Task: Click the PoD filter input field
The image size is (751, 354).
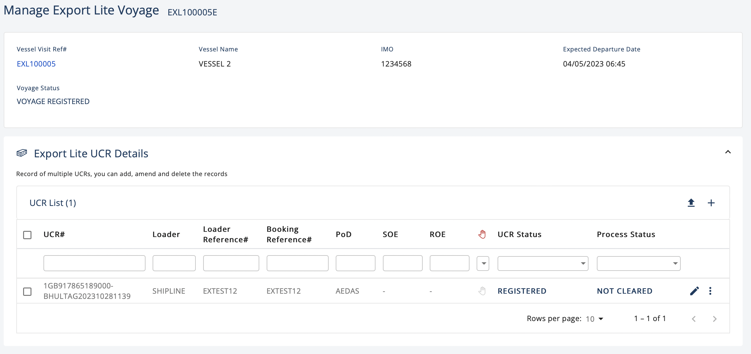Action: click(355, 263)
